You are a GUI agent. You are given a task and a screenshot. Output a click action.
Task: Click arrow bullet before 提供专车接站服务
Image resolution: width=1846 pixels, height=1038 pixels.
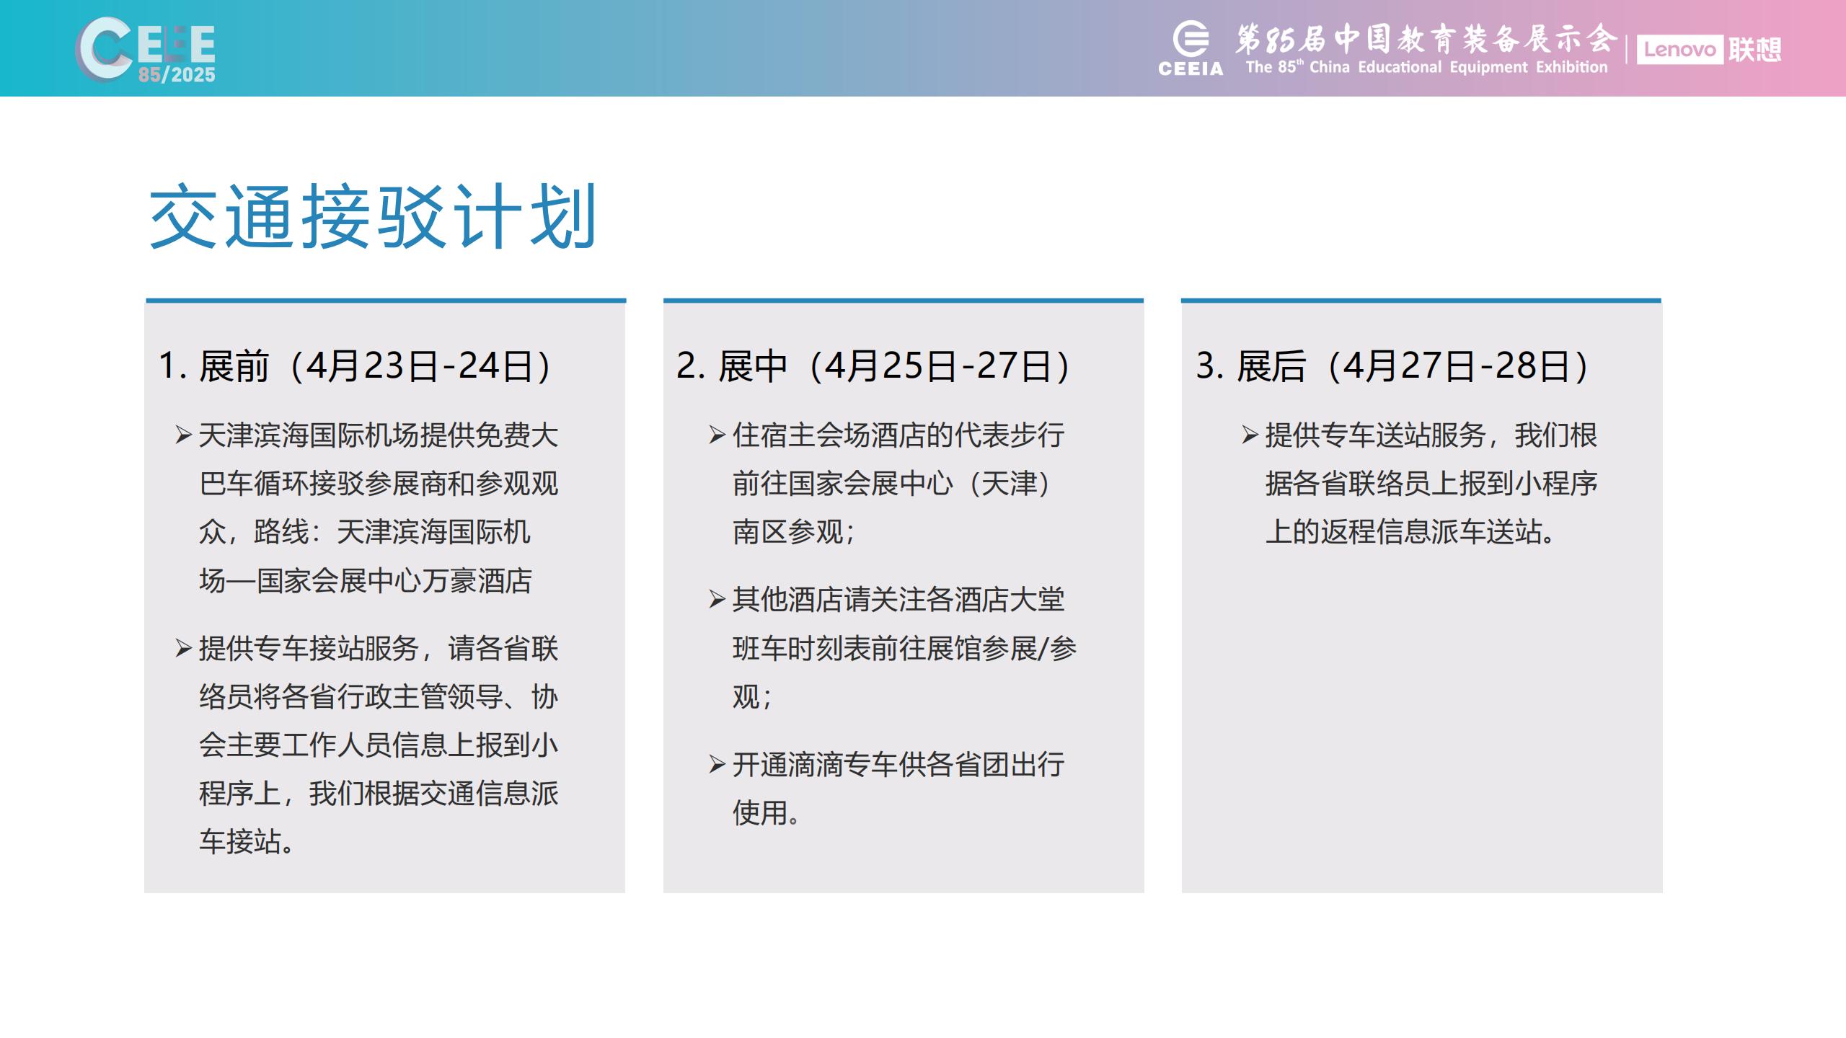pyautogui.click(x=183, y=648)
